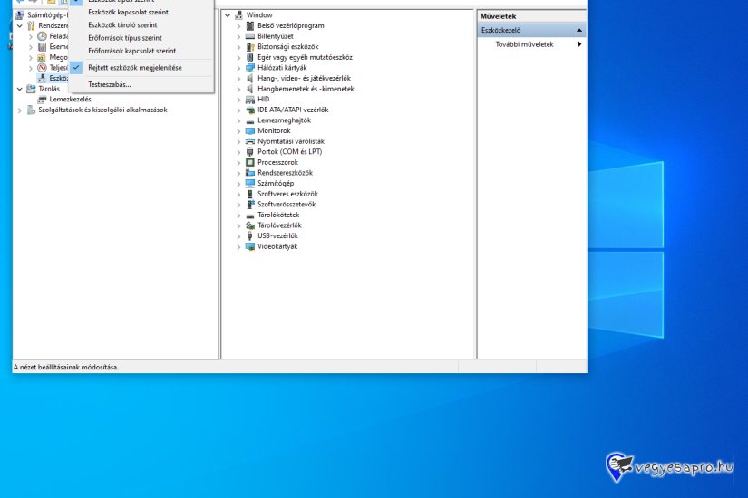This screenshot has width=748, height=498.
Task: Select the Lemezkezelés disk icon
Action: pyautogui.click(x=42, y=100)
